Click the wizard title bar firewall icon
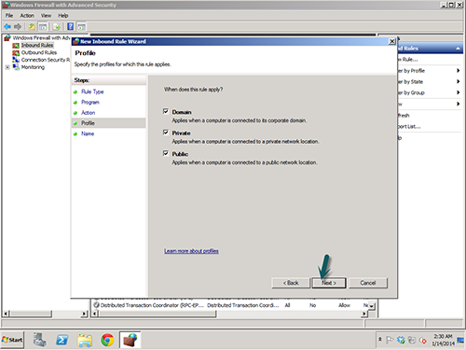Screen dimensions: 466x350 76,41
